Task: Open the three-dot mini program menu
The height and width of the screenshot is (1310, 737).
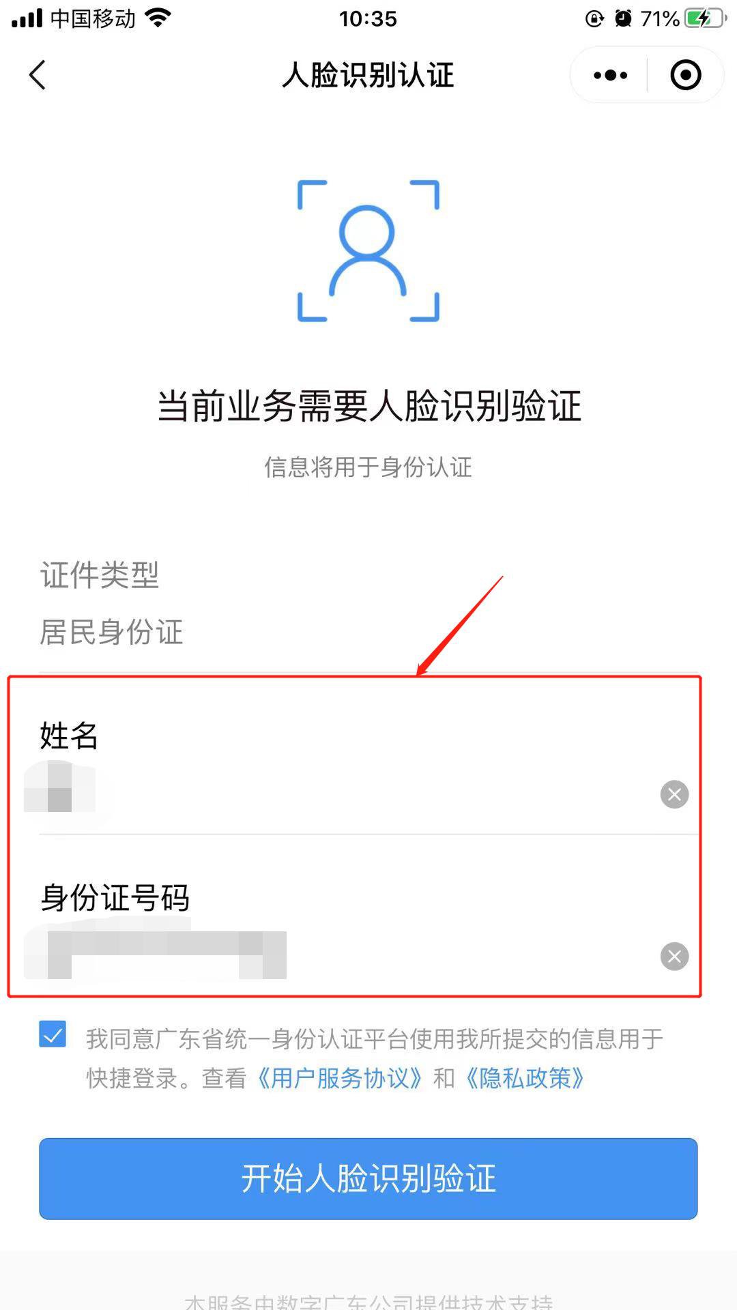Action: tap(610, 75)
